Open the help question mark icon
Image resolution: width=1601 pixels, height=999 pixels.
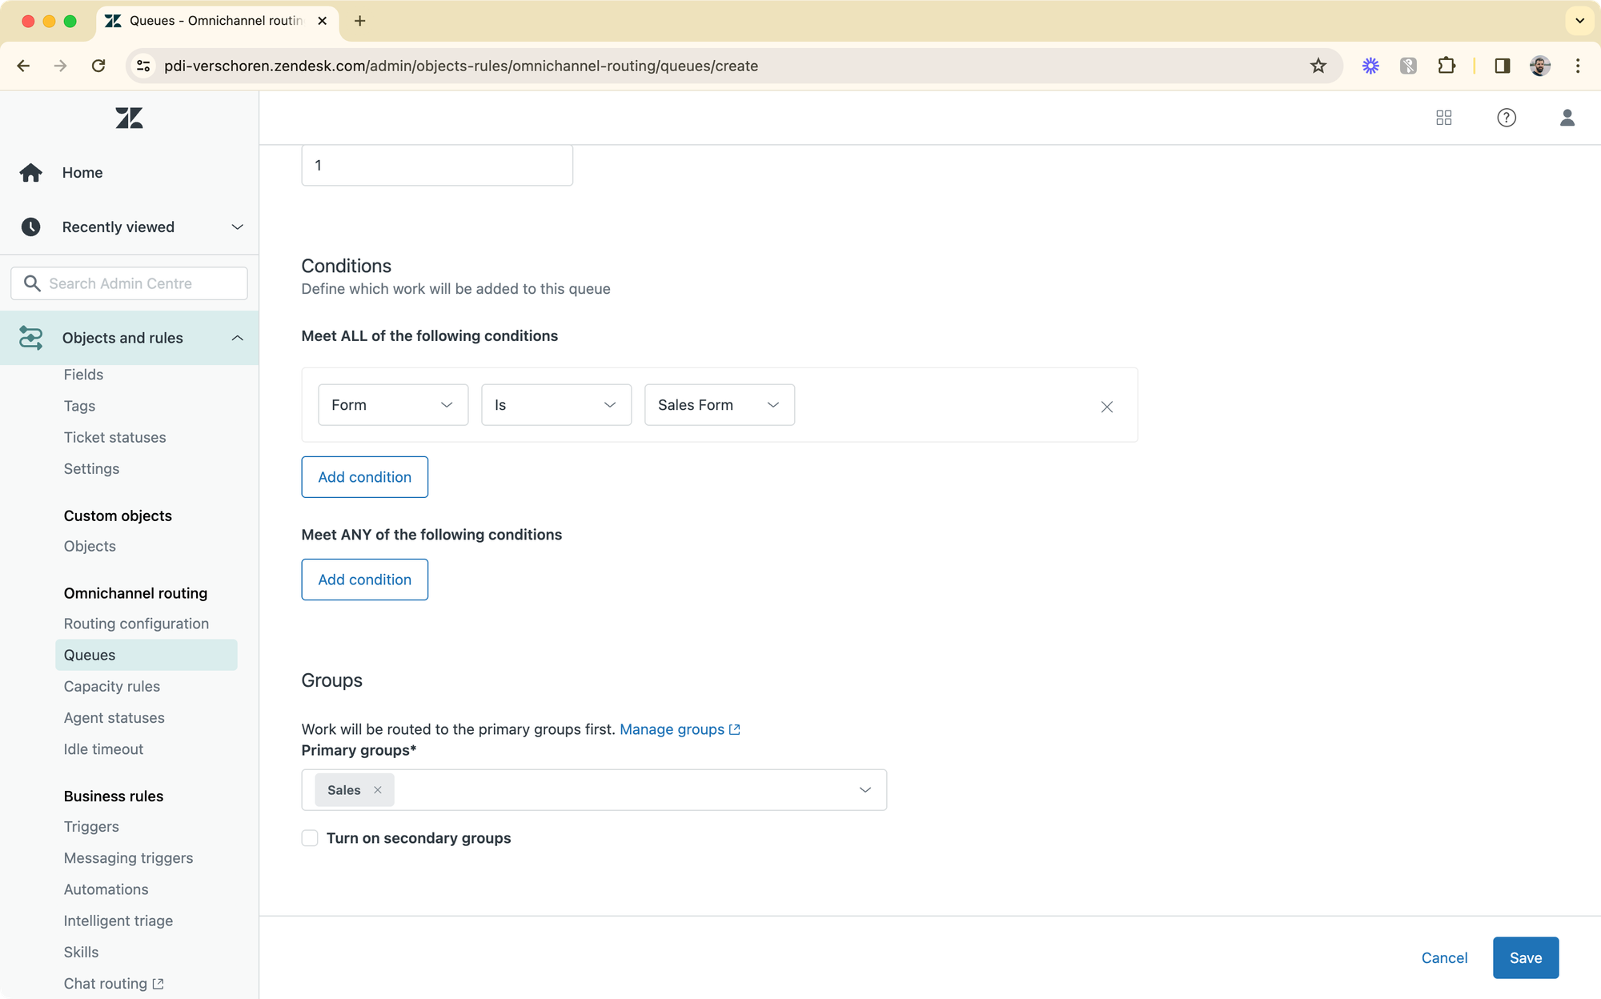(1506, 118)
